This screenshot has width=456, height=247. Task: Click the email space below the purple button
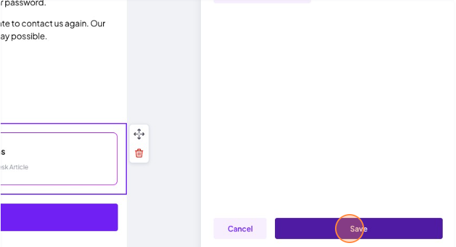pos(63,240)
